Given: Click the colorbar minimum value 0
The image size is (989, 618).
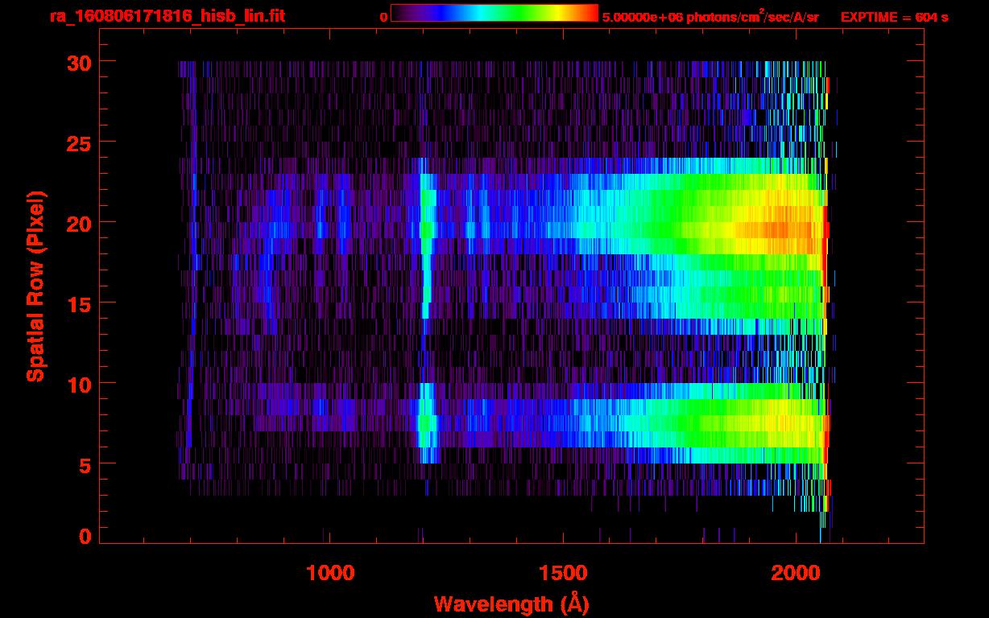Looking at the screenshot, I should point(383,17).
